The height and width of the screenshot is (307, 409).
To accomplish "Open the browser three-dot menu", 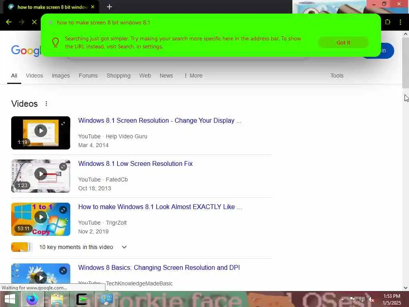I will 400,22.
